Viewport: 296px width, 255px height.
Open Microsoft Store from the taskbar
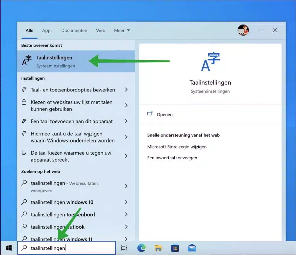click(x=175, y=248)
